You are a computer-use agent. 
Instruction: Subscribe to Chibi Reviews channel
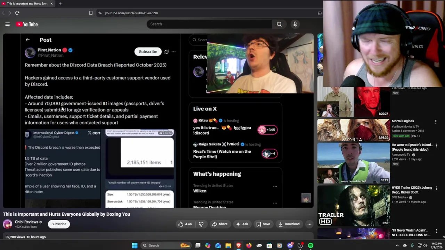(59, 224)
